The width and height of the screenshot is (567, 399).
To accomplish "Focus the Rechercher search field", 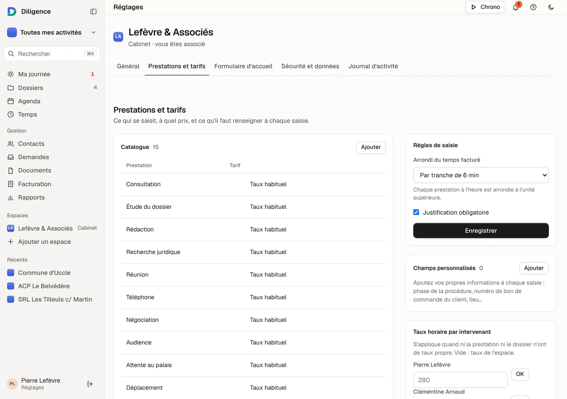I will 52,54.
